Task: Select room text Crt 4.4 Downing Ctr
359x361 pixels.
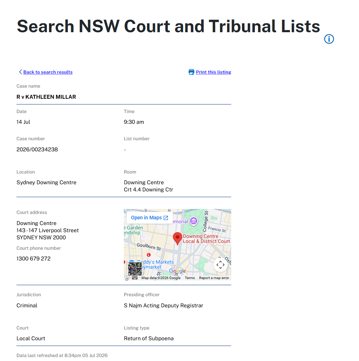Action: 148,190
